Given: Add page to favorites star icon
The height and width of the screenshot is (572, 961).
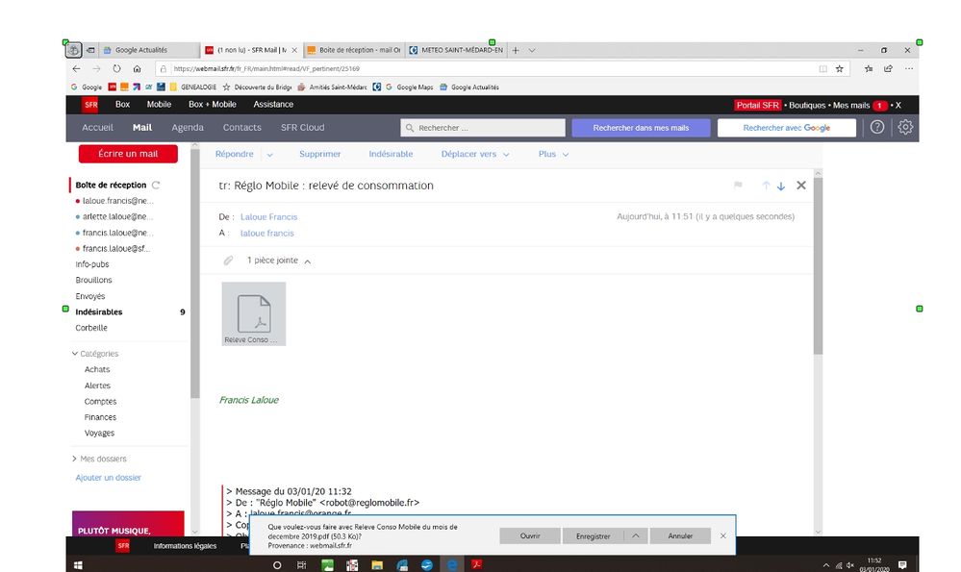Looking at the screenshot, I should 840,69.
